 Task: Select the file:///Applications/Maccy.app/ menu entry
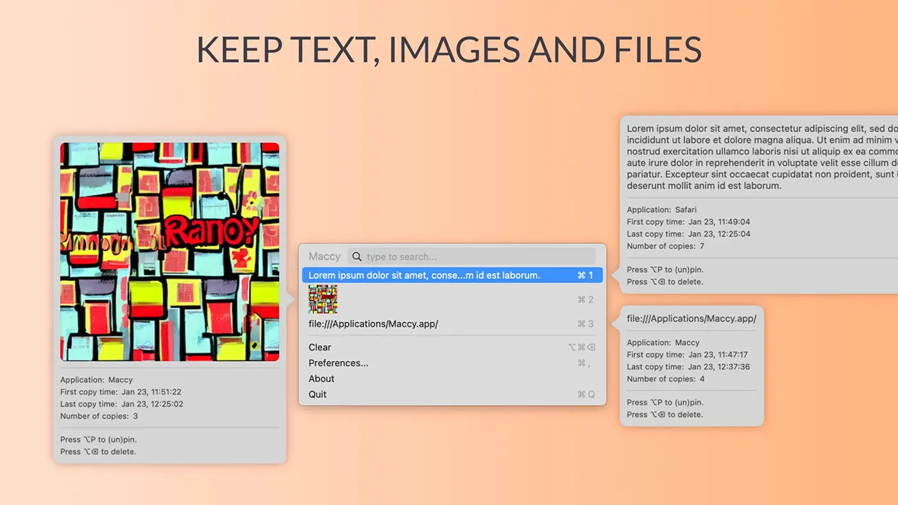pos(373,324)
